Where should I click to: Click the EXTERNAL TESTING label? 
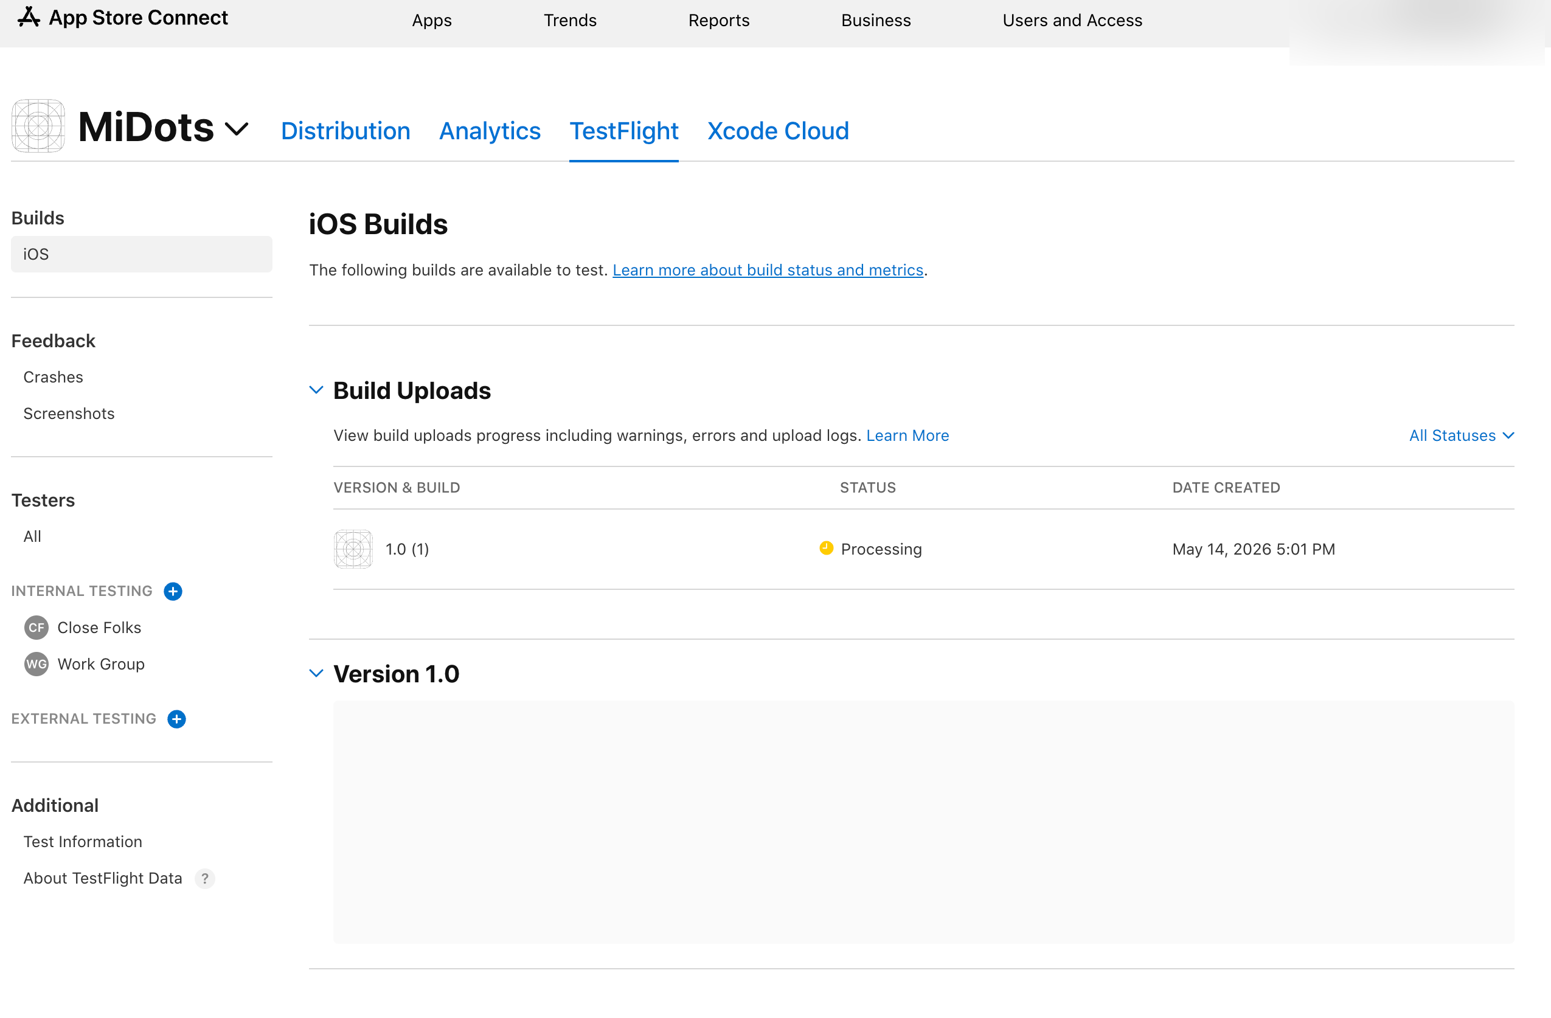tap(83, 719)
